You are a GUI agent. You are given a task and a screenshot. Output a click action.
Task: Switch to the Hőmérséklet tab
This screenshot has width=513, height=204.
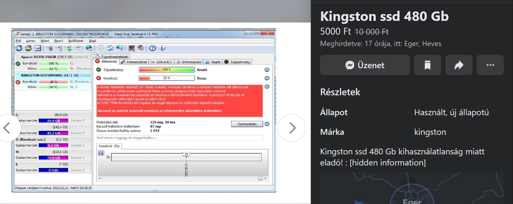click(134, 62)
